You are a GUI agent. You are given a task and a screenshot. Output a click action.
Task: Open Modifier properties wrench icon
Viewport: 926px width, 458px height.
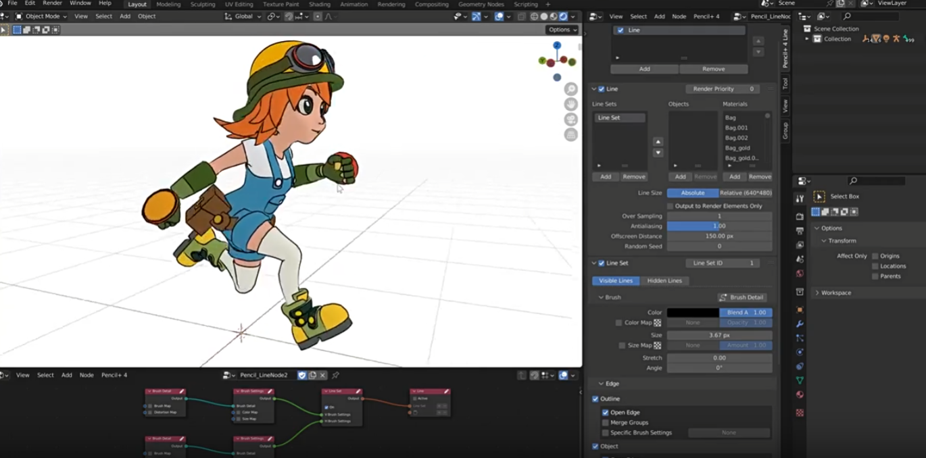tap(800, 324)
